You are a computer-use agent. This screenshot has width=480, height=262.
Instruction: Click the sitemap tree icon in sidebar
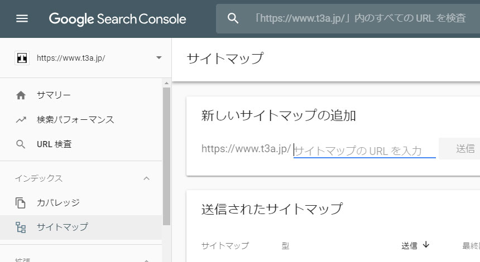point(21,227)
